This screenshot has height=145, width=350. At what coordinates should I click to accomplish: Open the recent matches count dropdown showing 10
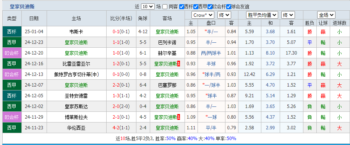coord(148,7)
